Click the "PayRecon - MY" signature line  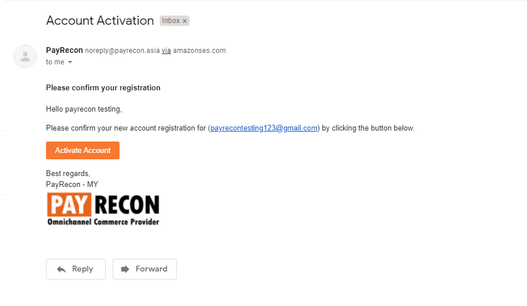tap(72, 185)
